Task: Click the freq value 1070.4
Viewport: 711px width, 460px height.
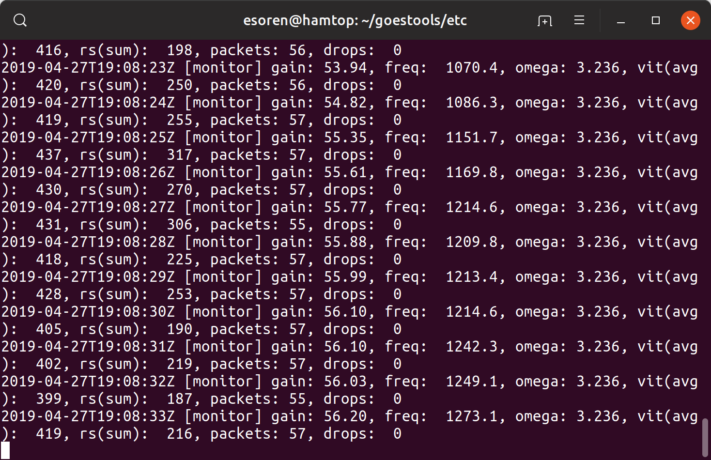Action: point(472,68)
